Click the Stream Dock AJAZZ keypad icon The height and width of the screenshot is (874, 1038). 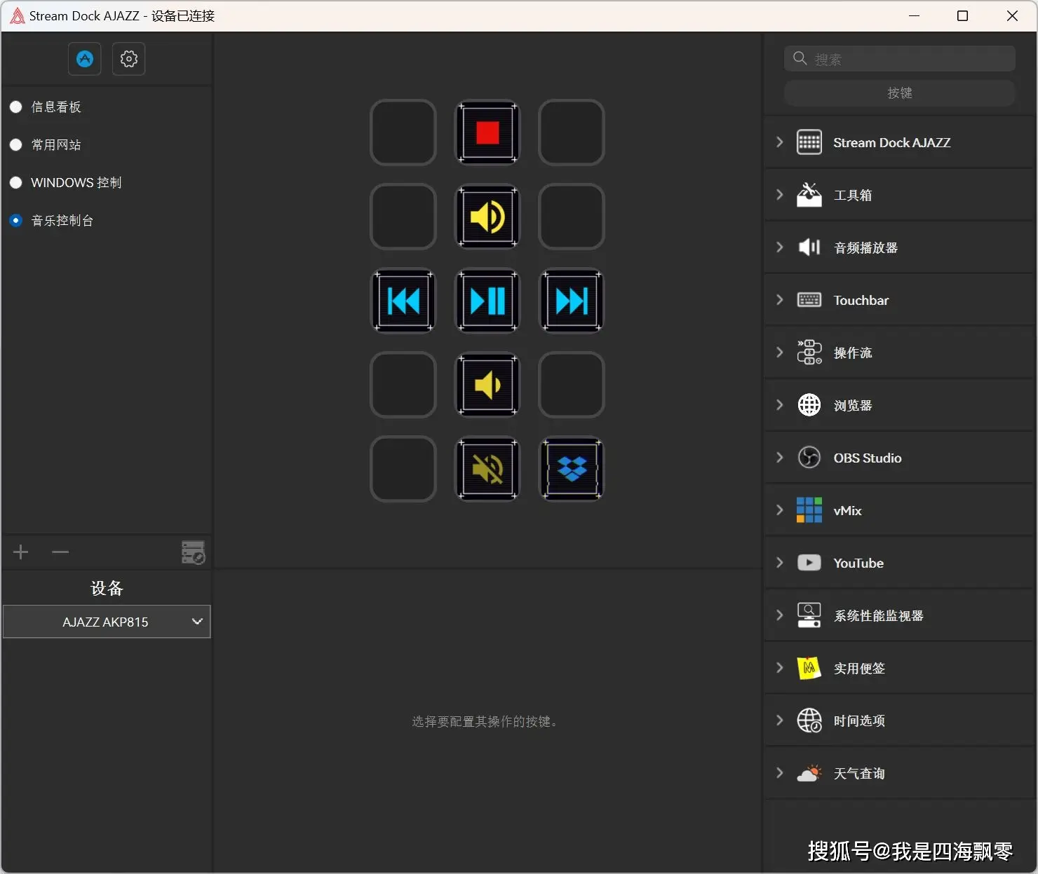pyautogui.click(x=809, y=142)
